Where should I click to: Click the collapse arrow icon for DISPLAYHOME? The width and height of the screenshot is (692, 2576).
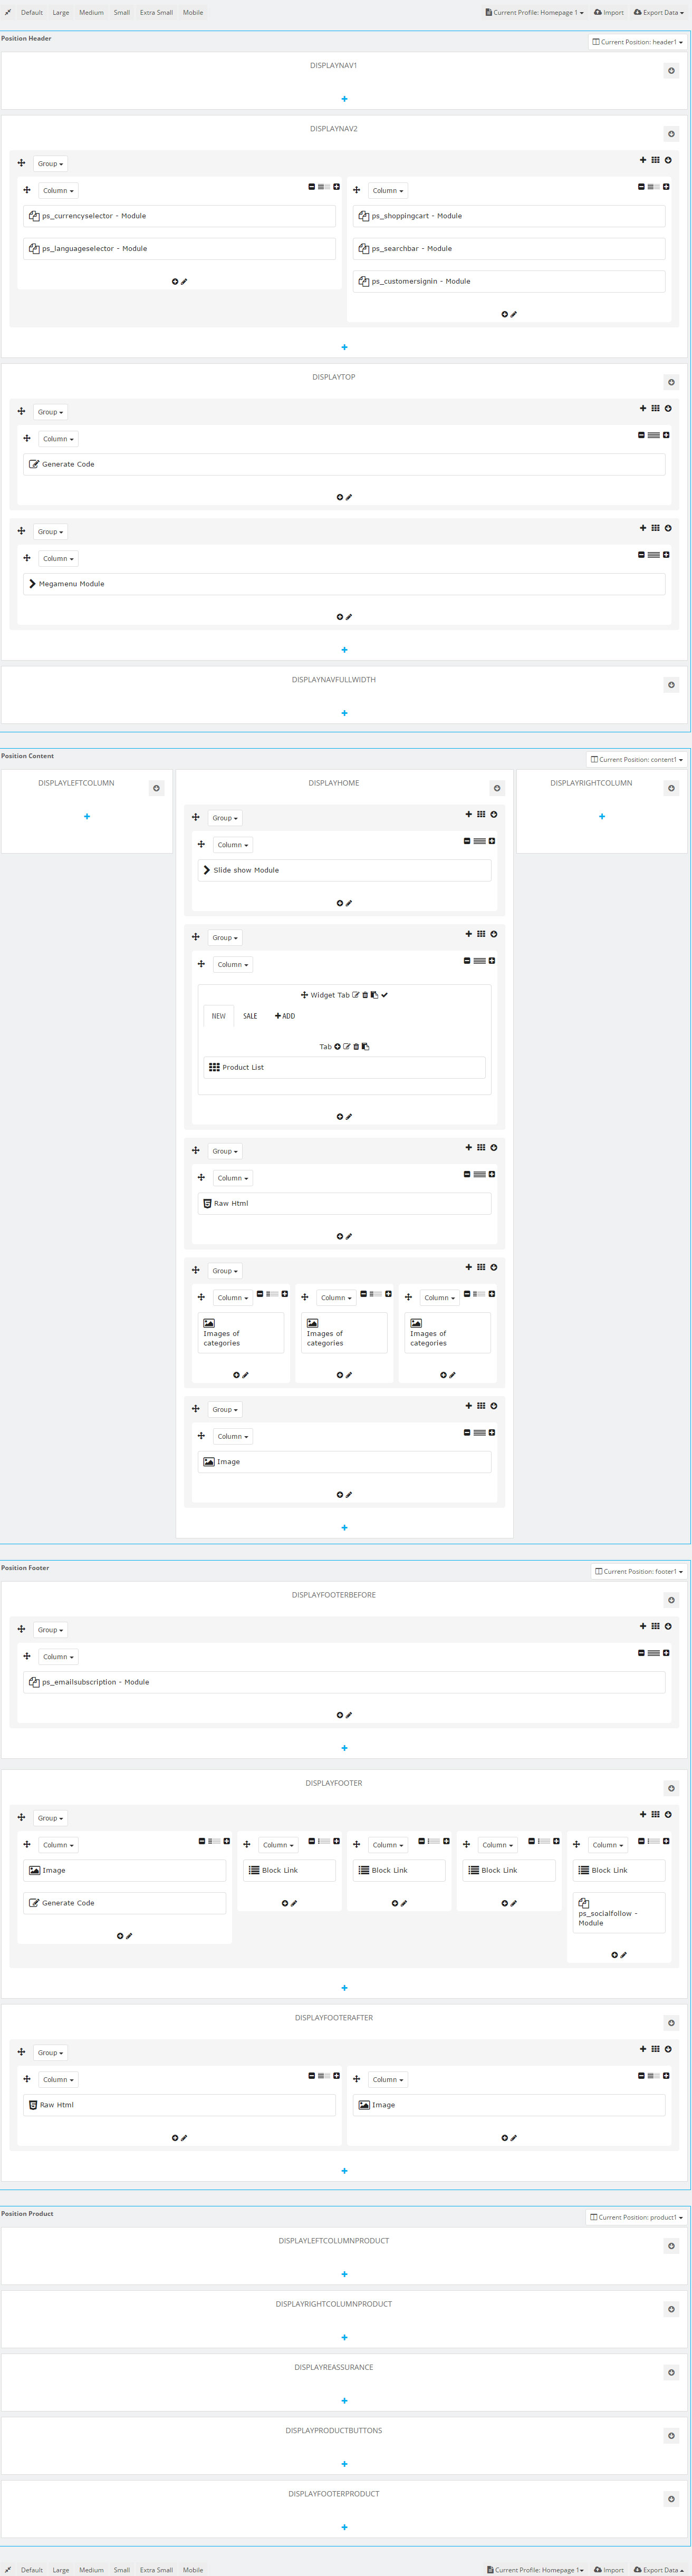pos(496,788)
